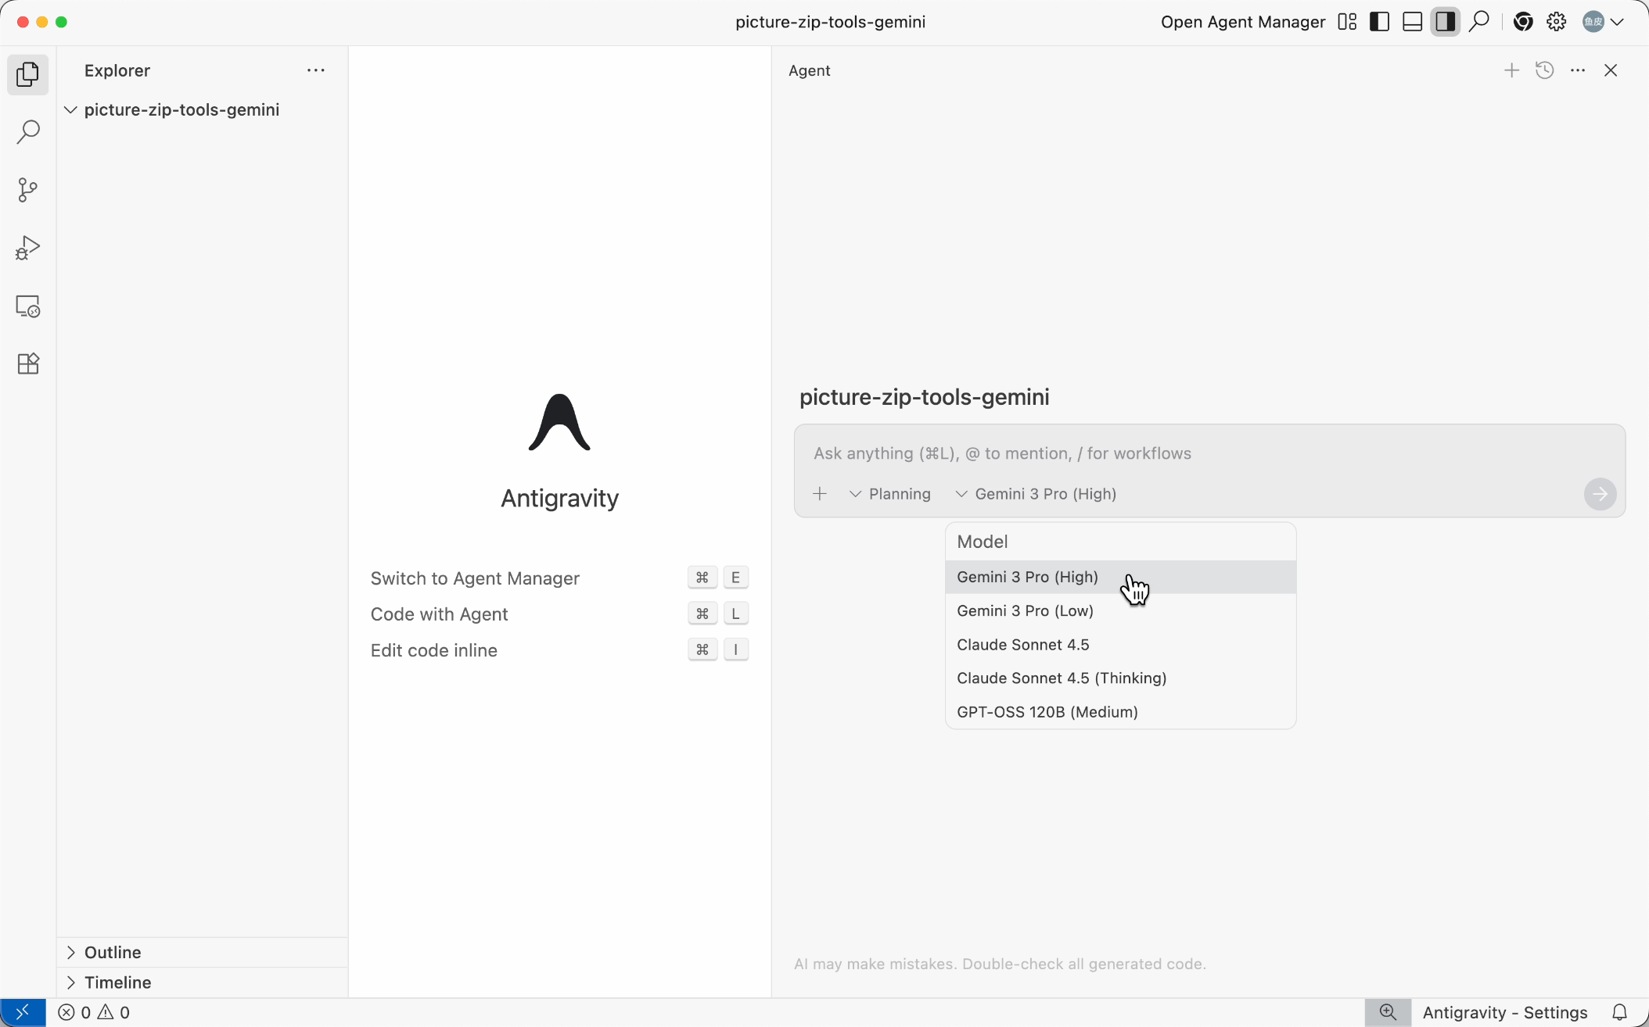Image resolution: width=1649 pixels, height=1027 pixels.
Task: Click Open Agent Manager
Action: [x=1242, y=22]
